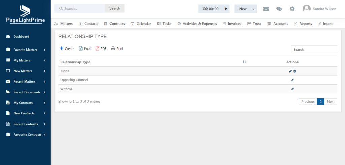345x165 pixels.
Task: Open the New dropdown arrow
Action: tap(254, 9)
